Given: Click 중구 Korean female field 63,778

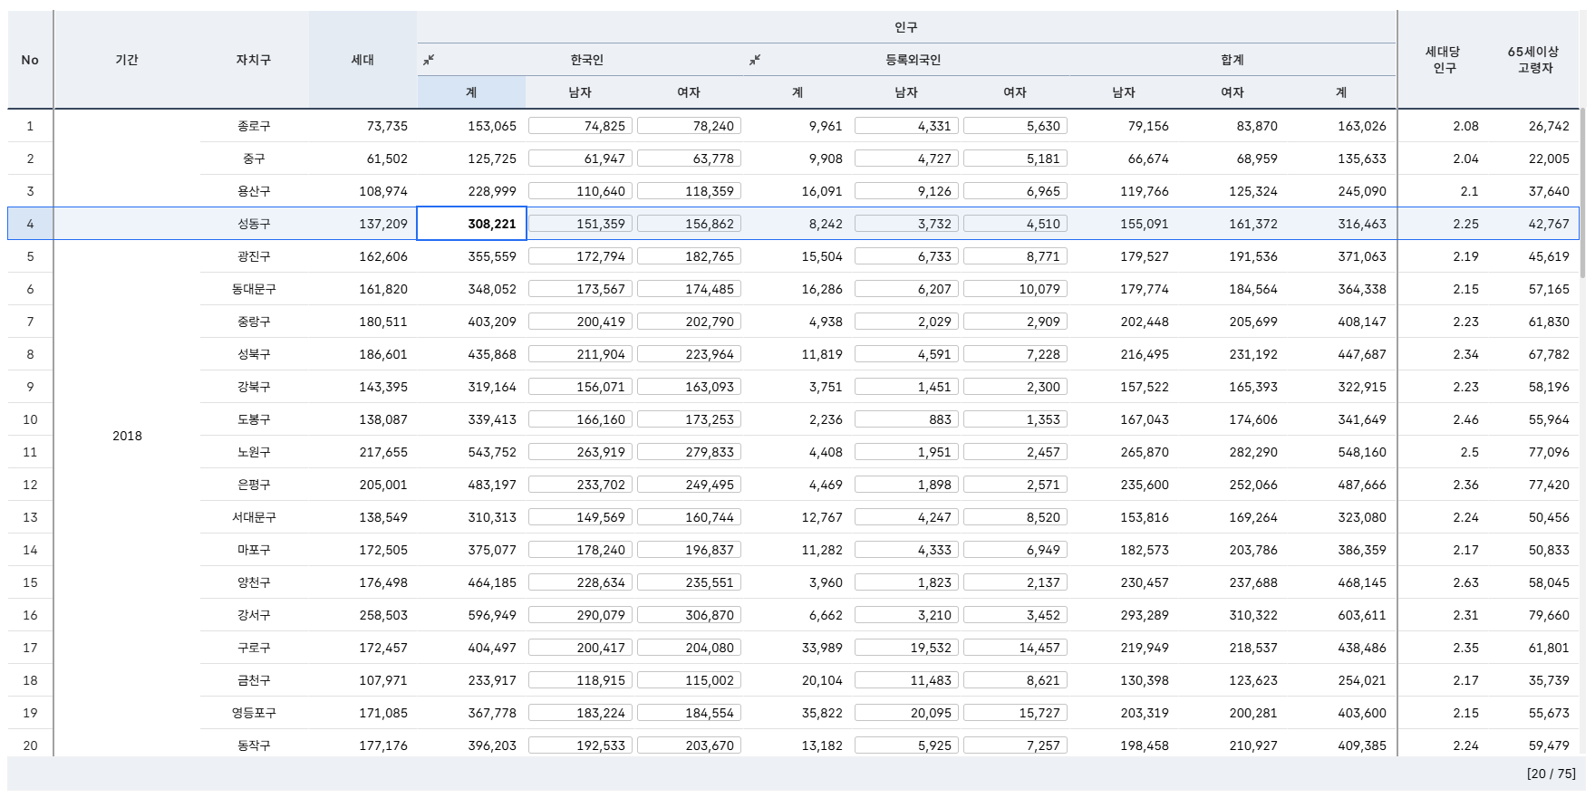Looking at the screenshot, I should point(689,159).
